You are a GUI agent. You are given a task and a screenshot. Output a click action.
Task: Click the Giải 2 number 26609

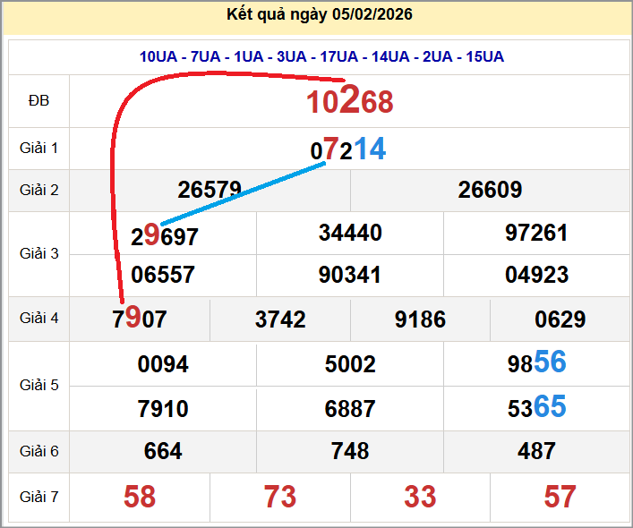(490, 190)
